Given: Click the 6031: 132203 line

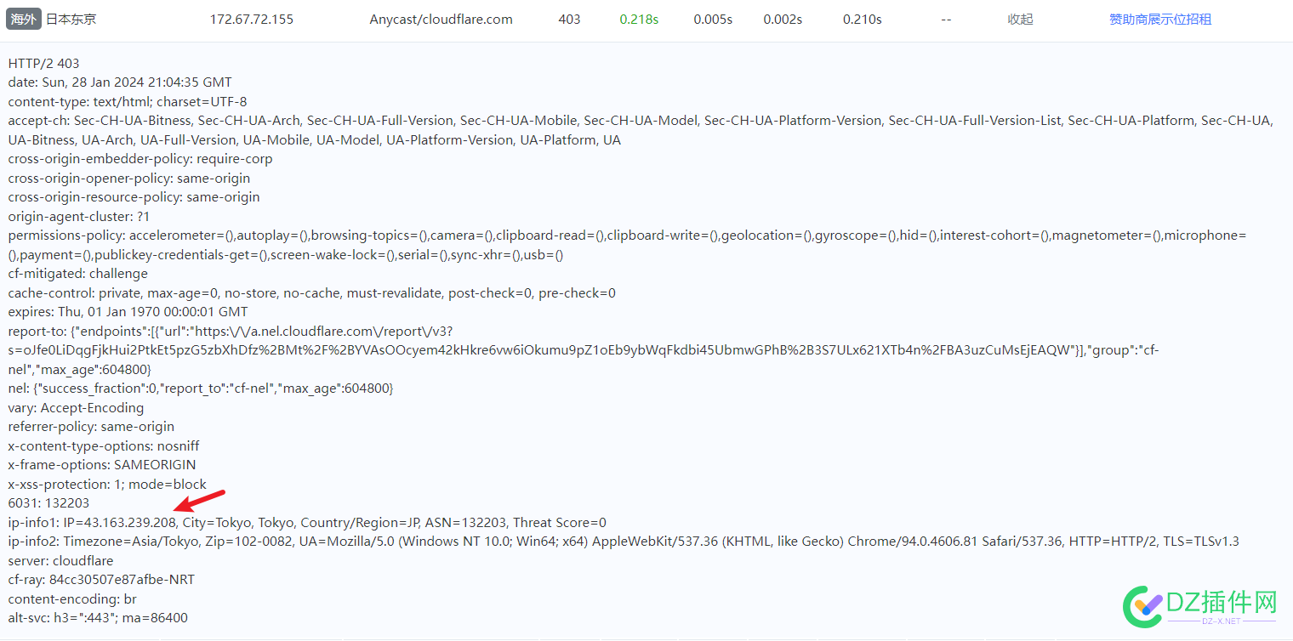Looking at the screenshot, I should (x=48, y=503).
